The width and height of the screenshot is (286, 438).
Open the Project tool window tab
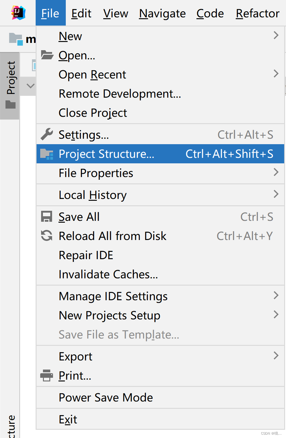pos(10,85)
